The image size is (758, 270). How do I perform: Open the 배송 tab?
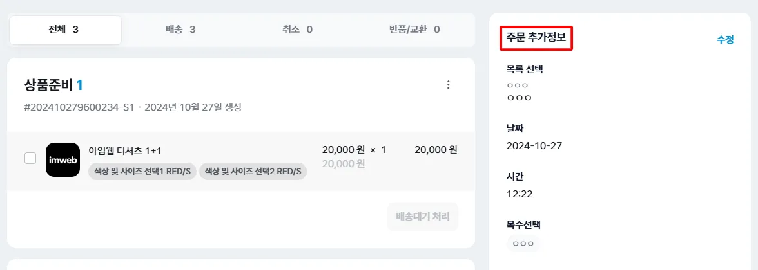(x=180, y=30)
